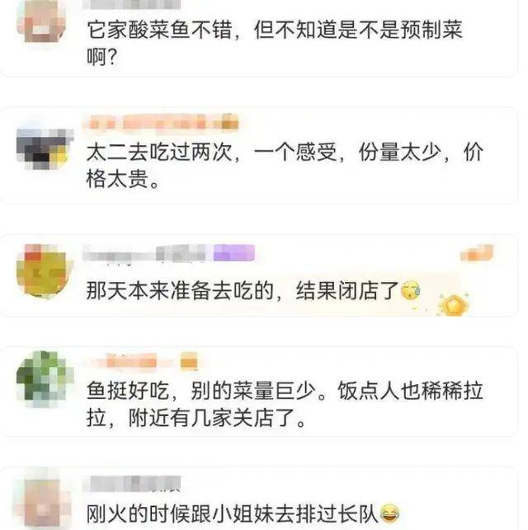Open the green avatar beside 鱼挺好吃 comment
528x530 pixels.
pos(45,379)
